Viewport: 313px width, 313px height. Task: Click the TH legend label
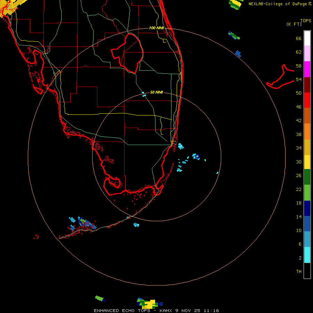(299, 272)
